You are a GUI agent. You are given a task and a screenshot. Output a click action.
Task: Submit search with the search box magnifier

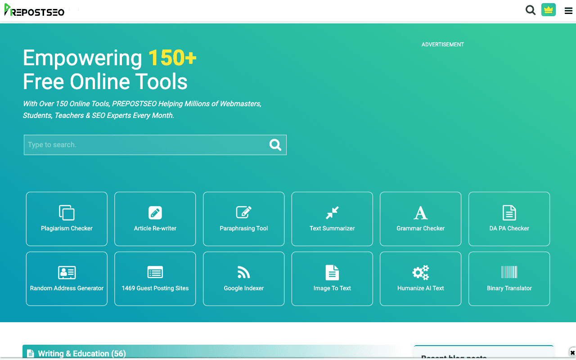tap(275, 144)
